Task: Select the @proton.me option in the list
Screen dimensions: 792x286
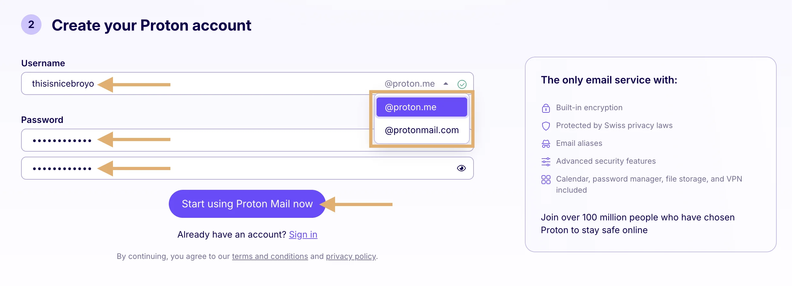Action: [x=422, y=107]
